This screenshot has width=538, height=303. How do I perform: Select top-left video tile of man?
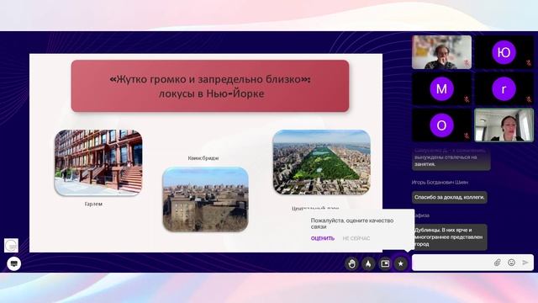click(x=441, y=52)
